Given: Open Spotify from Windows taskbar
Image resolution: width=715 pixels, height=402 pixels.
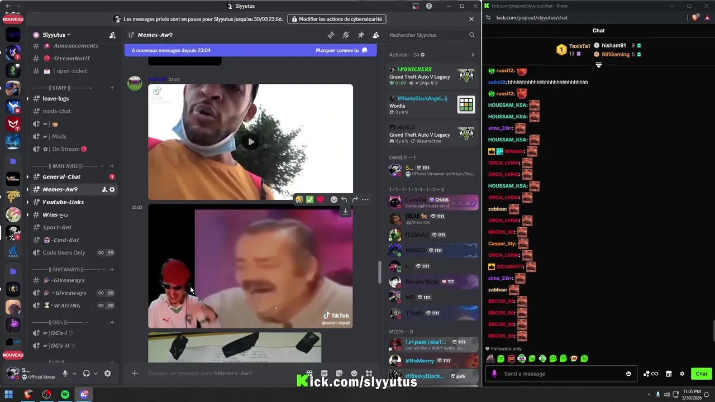Looking at the screenshot, I should pyautogui.click(x=65, y=395).
